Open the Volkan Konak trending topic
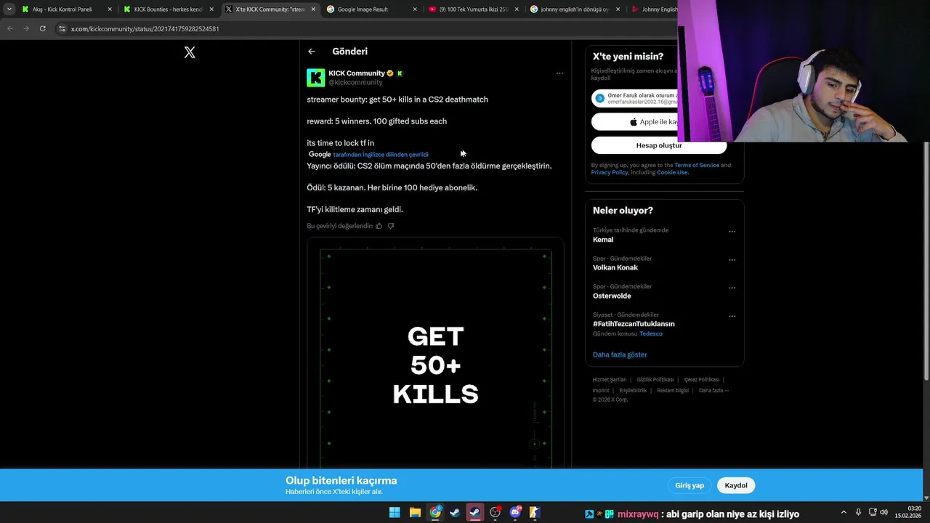 (x=615, y=267)
